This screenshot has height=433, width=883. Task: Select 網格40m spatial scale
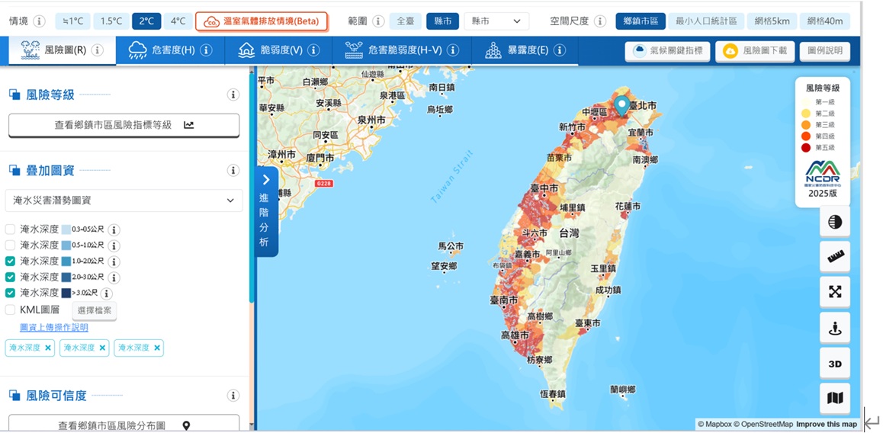tap(825, 21)
